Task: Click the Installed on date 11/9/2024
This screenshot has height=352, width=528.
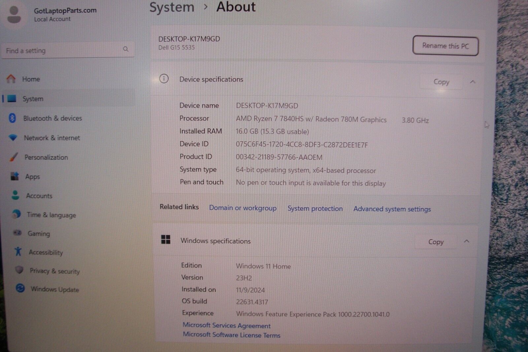Action: pos(250,290)
